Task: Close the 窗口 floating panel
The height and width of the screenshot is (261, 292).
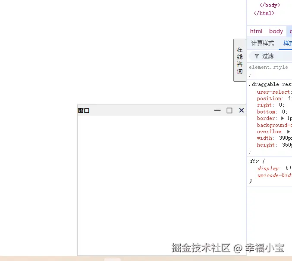Action: (242, 111)
